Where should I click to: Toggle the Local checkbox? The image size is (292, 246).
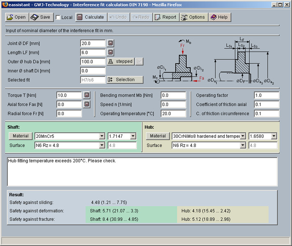coord(58,18)
